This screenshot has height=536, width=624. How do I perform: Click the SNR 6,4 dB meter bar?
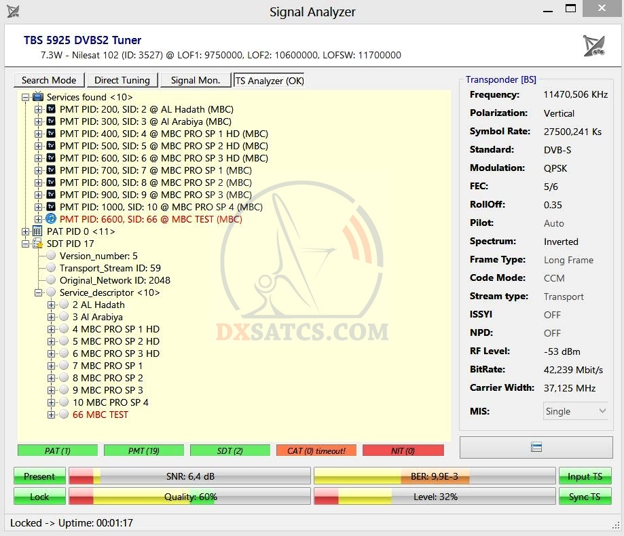click(190, 476)
